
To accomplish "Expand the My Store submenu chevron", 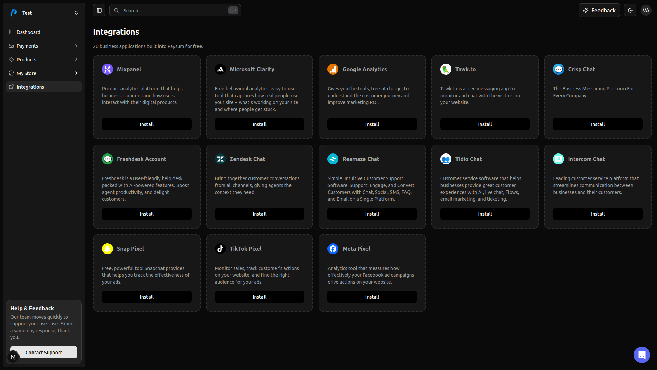I will point(76,73).
